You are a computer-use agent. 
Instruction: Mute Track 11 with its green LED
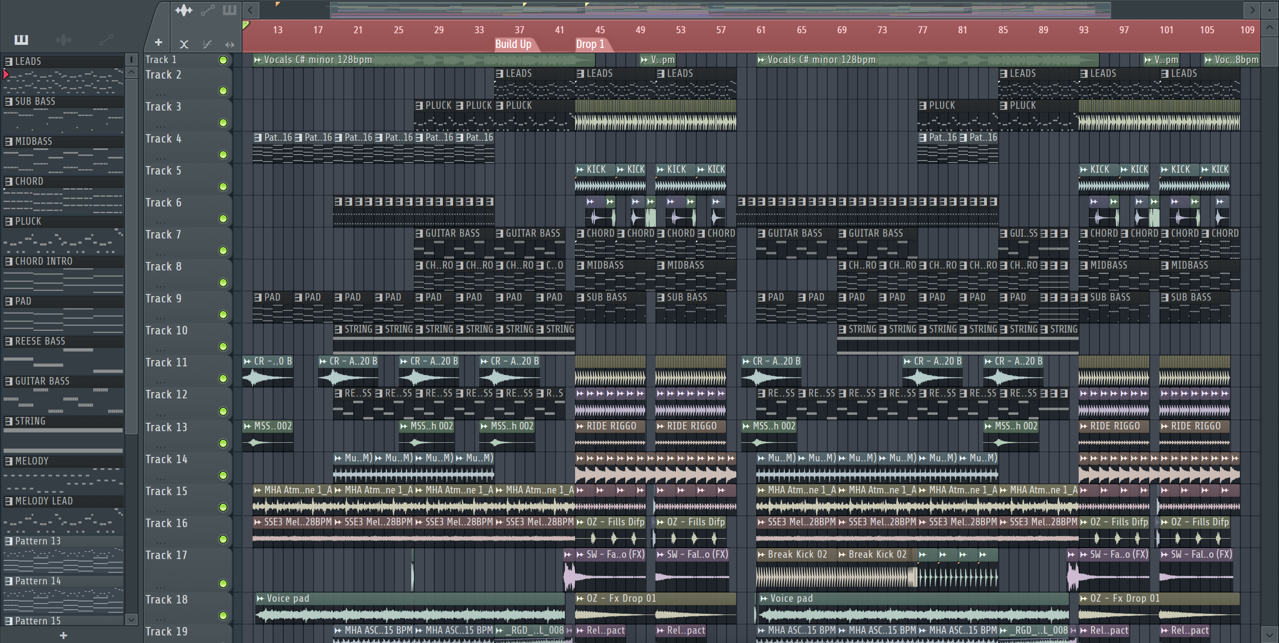223,379
